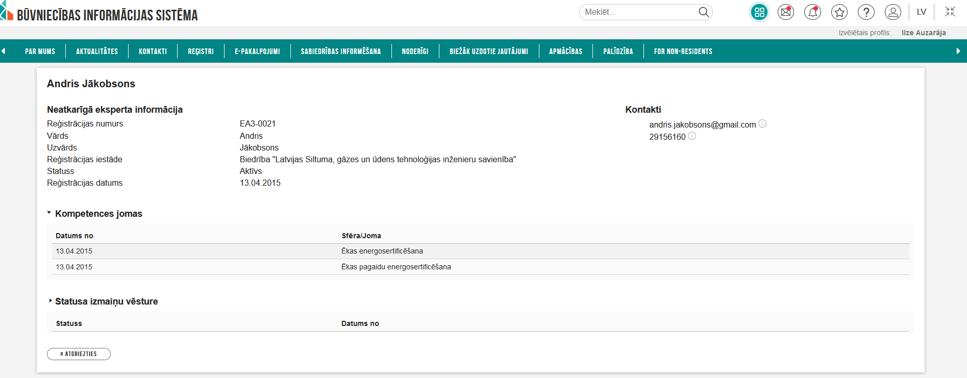Click the Sfēra/Joma column header

click(361, 236)
